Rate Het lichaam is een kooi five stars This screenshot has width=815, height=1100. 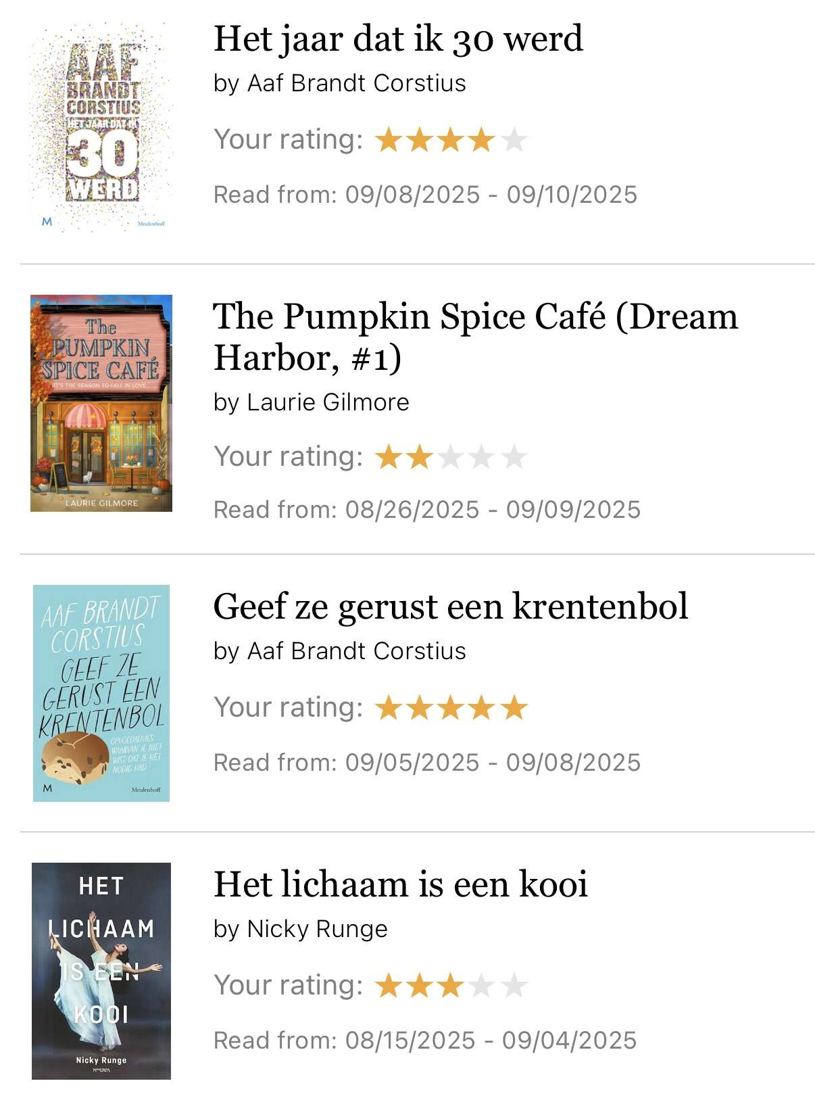coord(514,986)
